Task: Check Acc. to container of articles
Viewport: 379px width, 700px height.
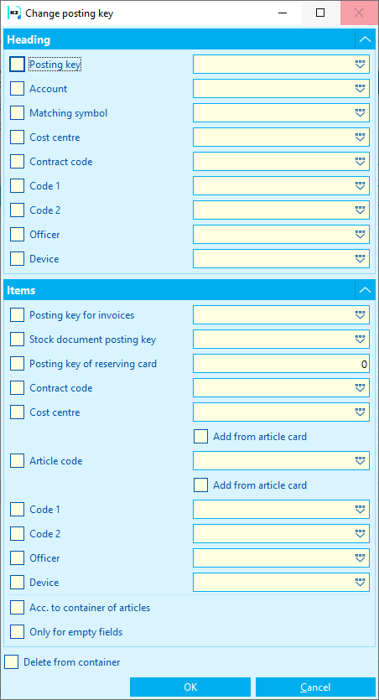Action: tap(18, 608)
